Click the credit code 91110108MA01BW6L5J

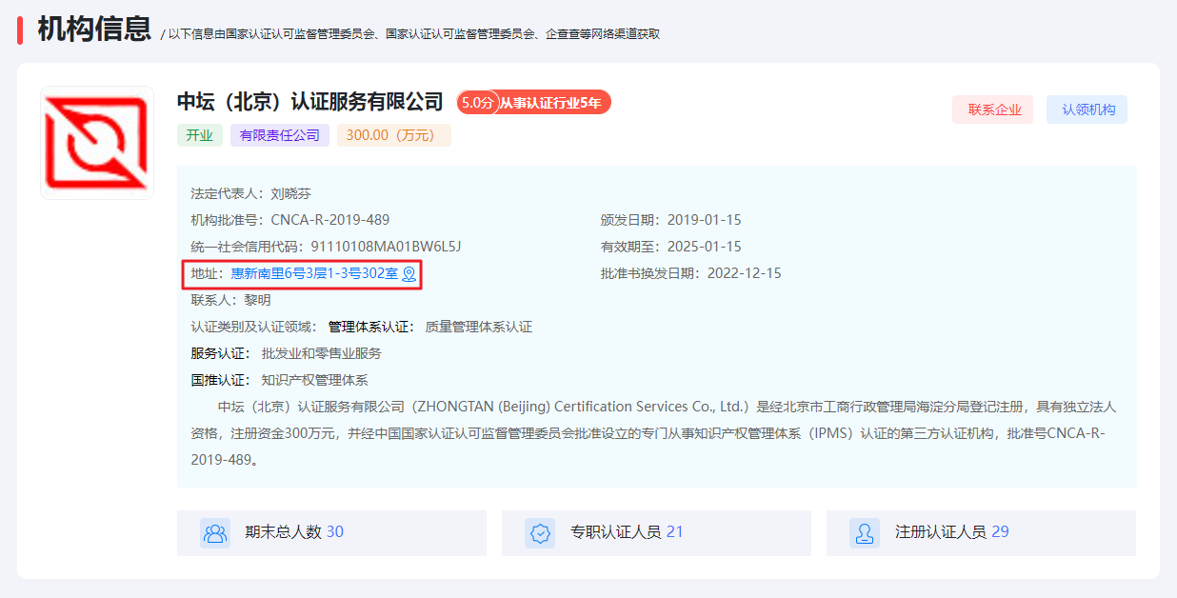[x=386, y=247]
